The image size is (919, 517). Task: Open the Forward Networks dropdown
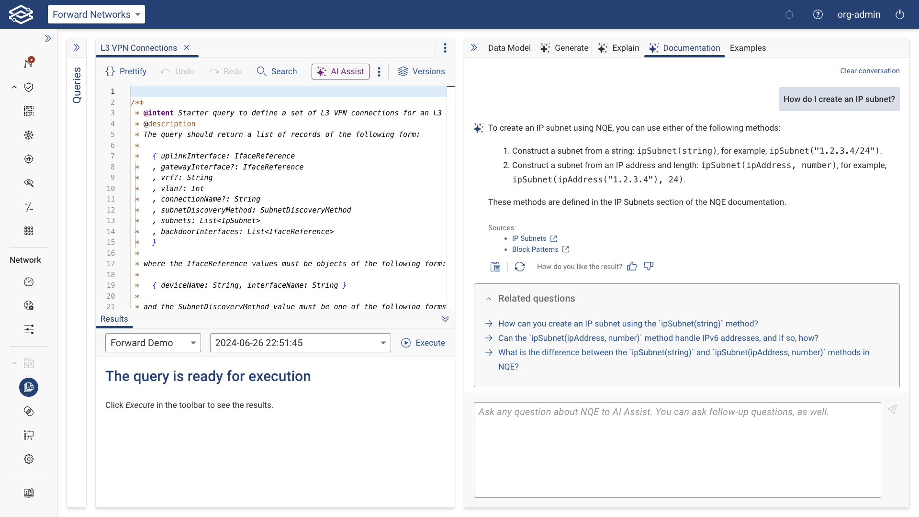click(96, 14)
